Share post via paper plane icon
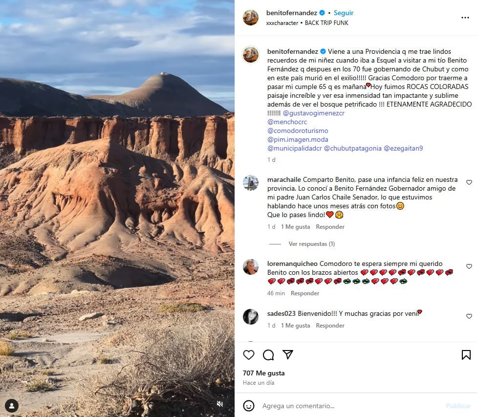477x417 pixels. pos(288,354)
